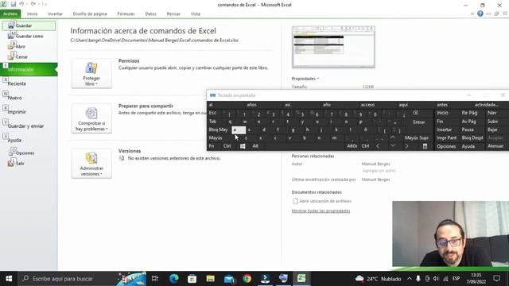Image resolution: width=509 pixels, height=286 pixels.
Task: Click the Excel logo in title bar
Action: [3, 4]
